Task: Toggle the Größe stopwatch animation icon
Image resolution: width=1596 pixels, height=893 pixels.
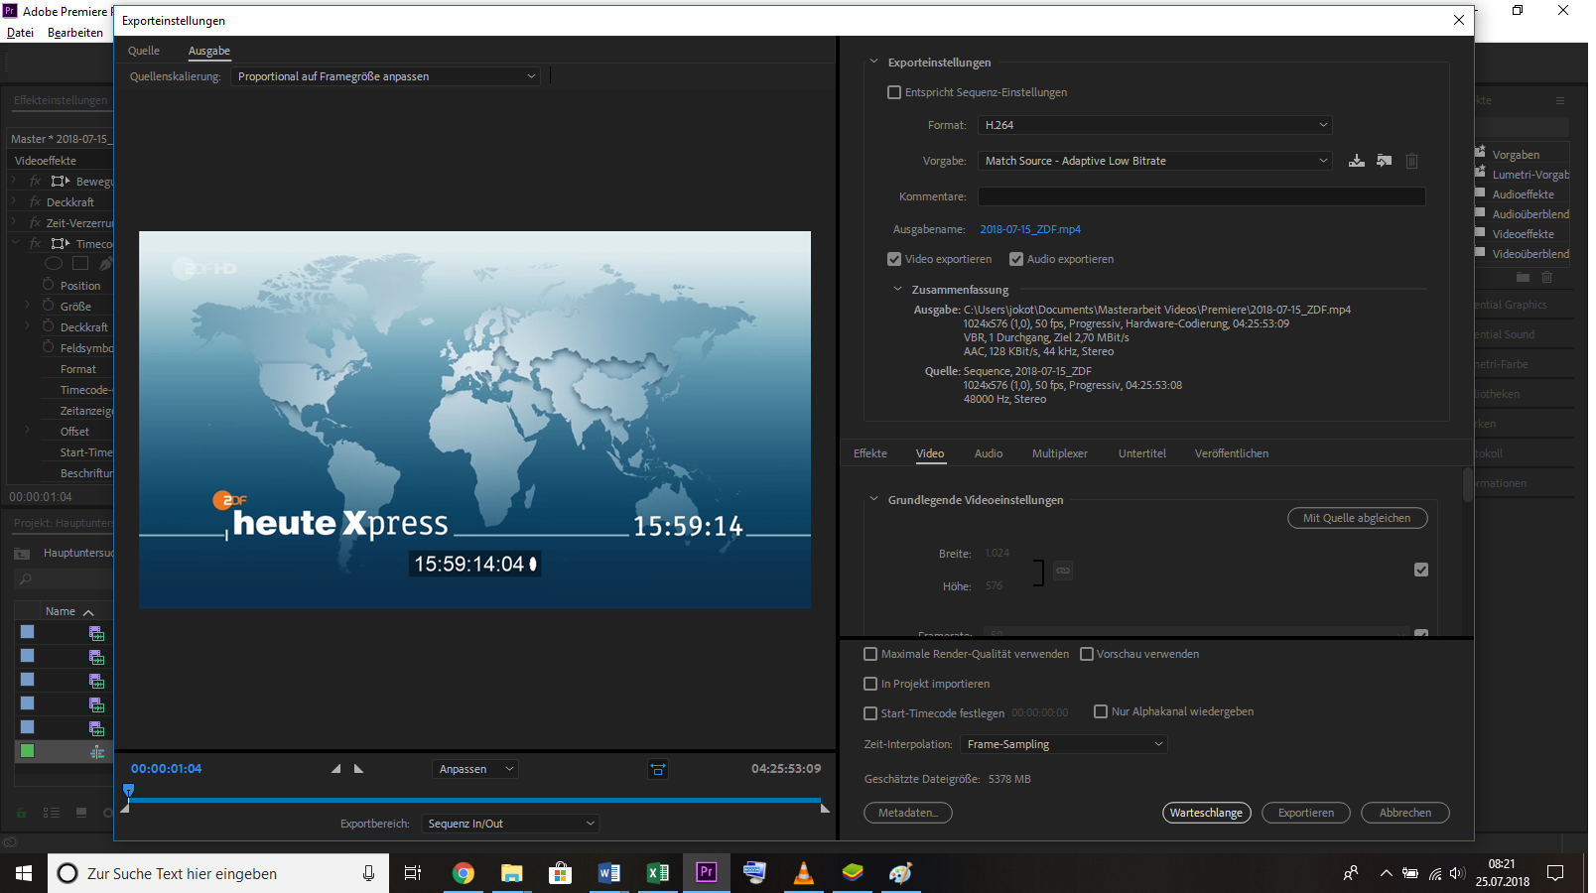Action: pyautogui.click(x=48, y=306)
